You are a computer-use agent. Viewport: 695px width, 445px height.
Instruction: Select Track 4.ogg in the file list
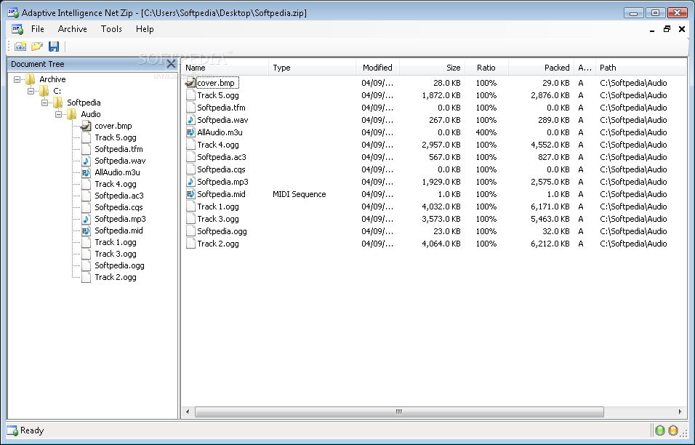218,145
